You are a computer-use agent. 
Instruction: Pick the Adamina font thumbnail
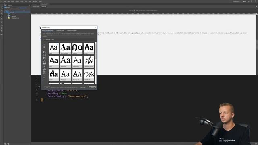[65, 62]
